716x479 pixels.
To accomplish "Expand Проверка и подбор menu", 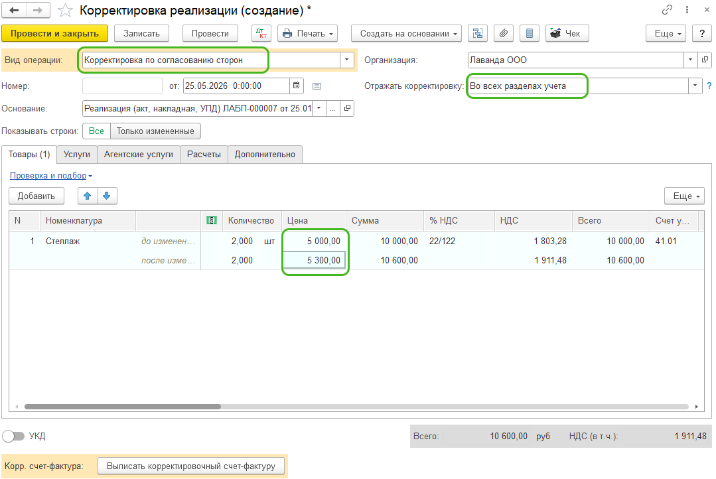I will [50, 175].
